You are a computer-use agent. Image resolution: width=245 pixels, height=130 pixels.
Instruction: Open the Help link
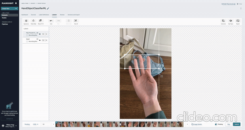[x=240, y=4]
